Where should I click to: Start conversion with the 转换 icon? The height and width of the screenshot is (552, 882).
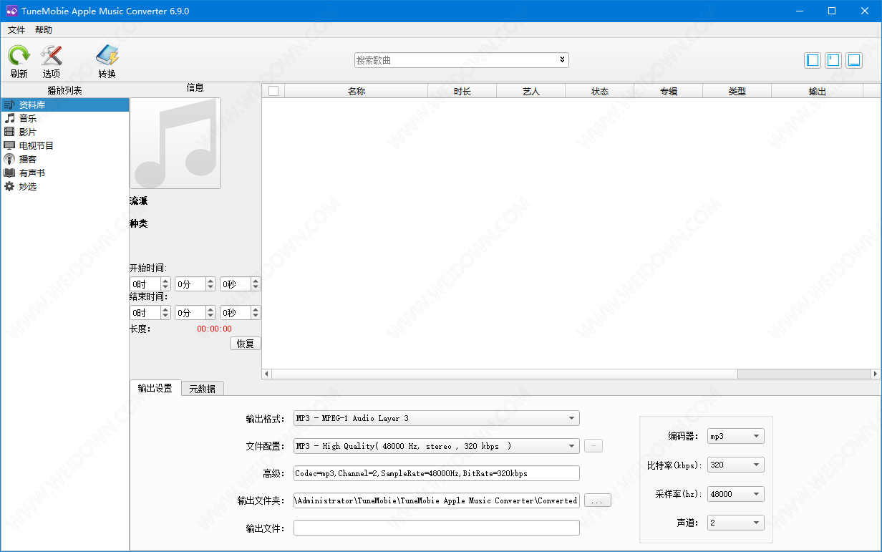pos(107,56)
